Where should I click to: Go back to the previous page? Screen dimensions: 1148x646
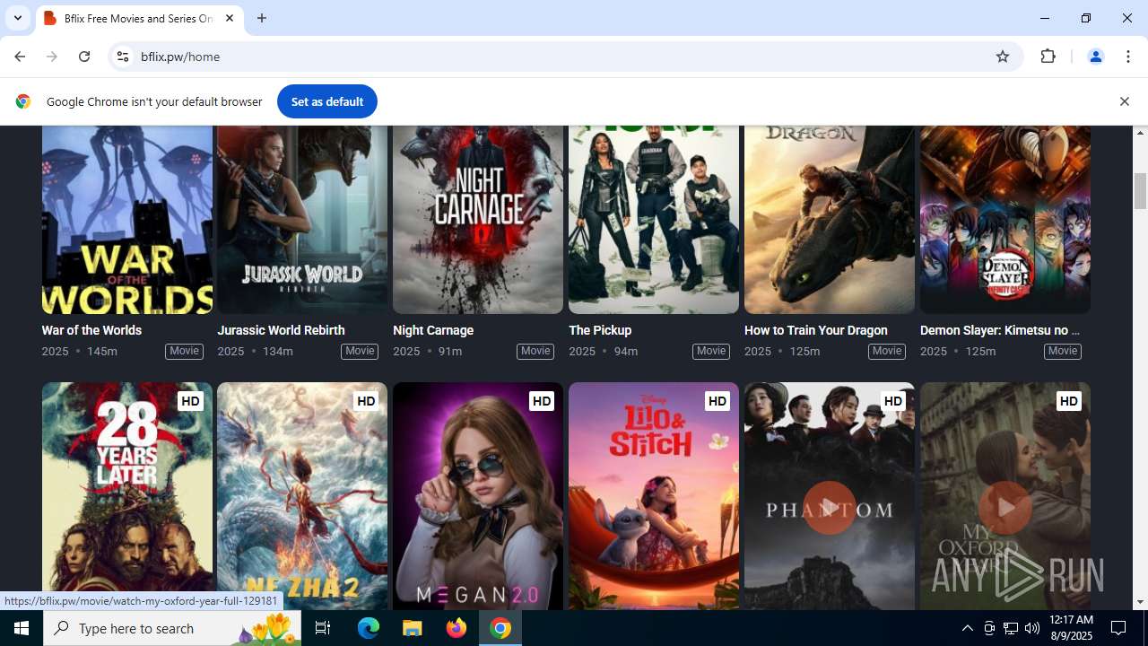point(20,57)
